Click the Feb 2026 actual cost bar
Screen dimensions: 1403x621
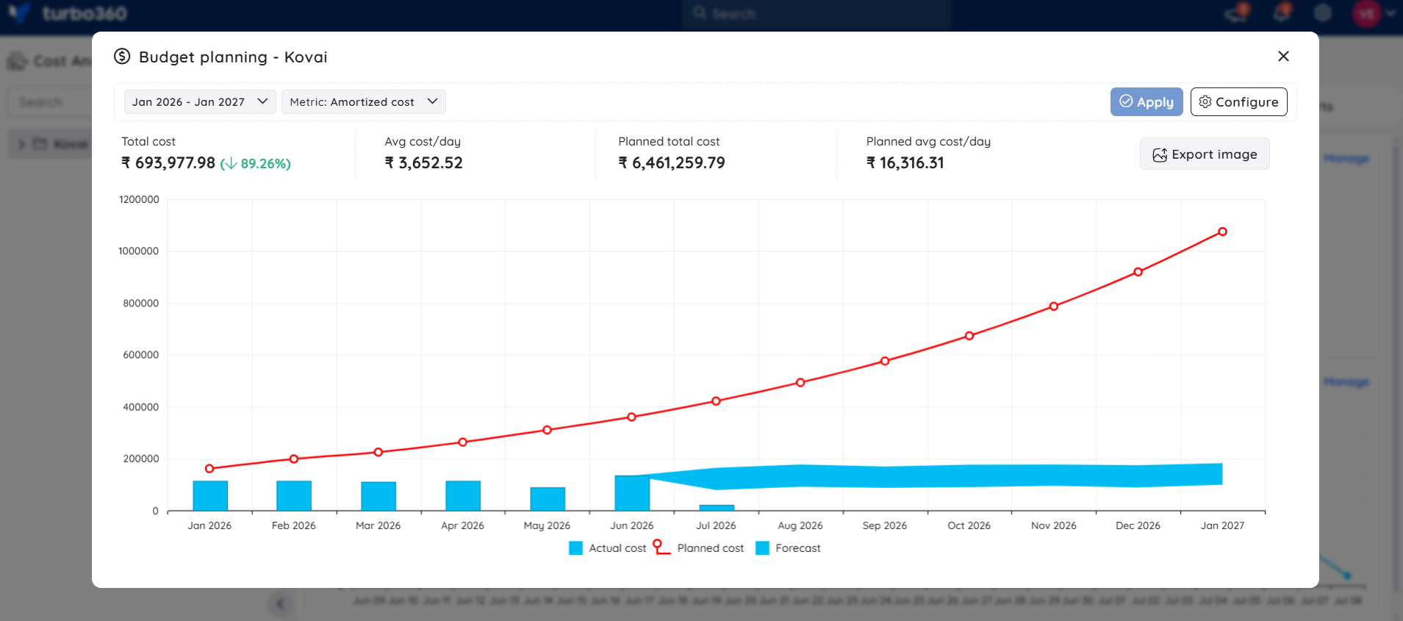(294, 495)
